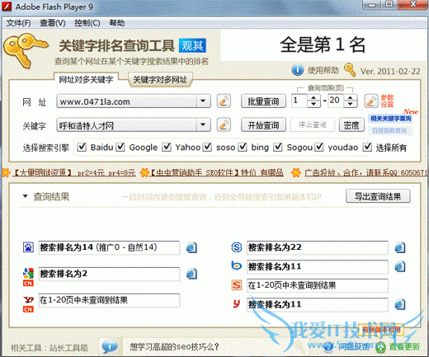Click the range start page field showing 1
Screen dimensions: 429x357
pos(299,101)
